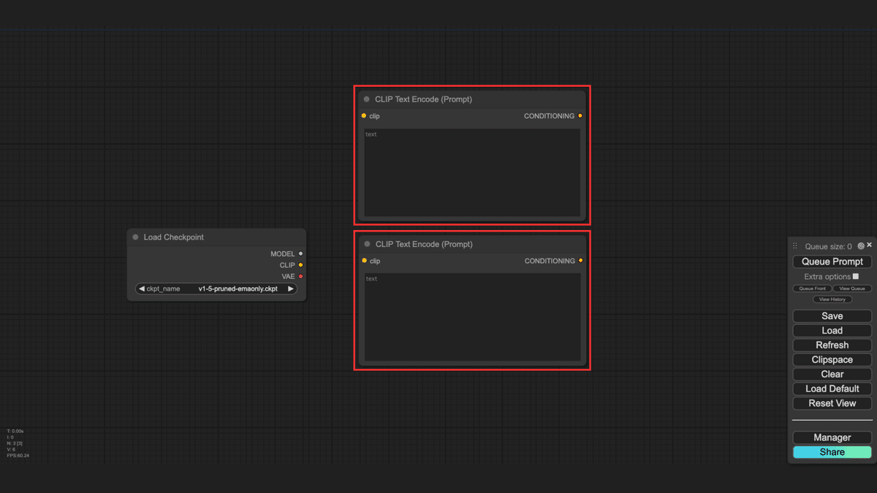Click Reset View
877x493 pixels.
(x=832, y=403)
